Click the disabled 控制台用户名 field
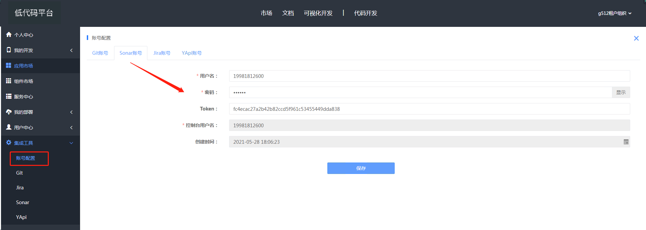 (x=429, y=125)
